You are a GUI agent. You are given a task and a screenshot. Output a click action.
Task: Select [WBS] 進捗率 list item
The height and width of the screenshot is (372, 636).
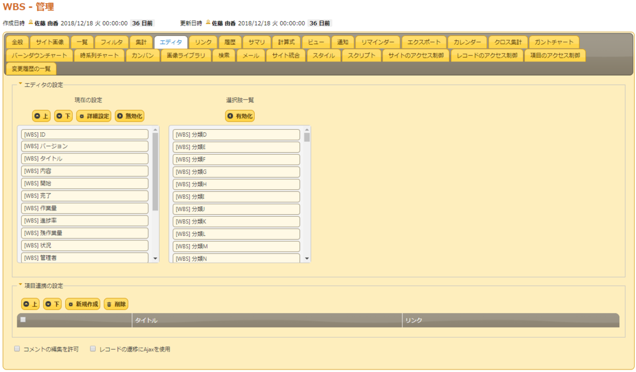(84, 220)
